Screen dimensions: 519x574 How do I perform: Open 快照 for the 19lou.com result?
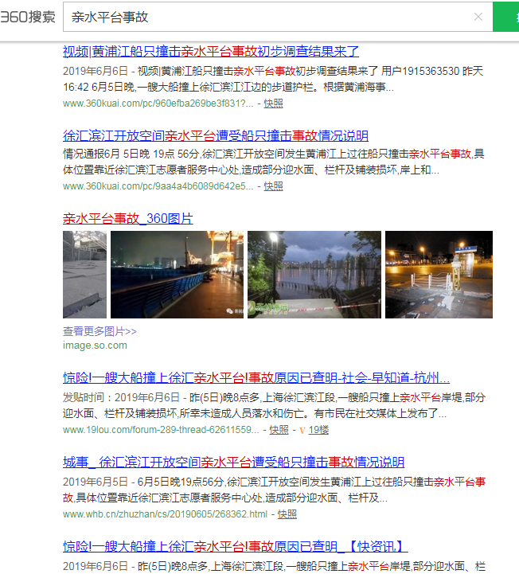[x=279, y=430]
